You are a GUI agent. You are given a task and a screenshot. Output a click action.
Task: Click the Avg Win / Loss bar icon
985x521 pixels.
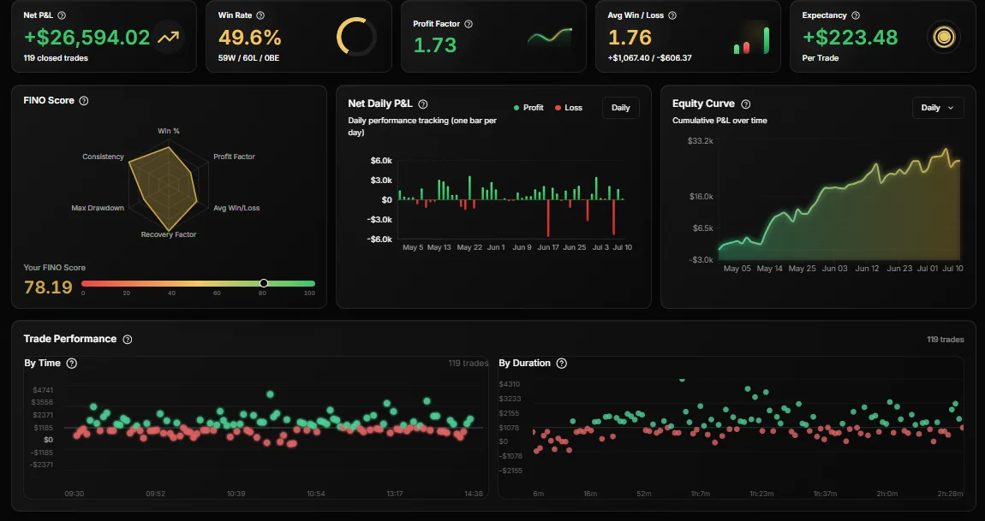(751, 39)
